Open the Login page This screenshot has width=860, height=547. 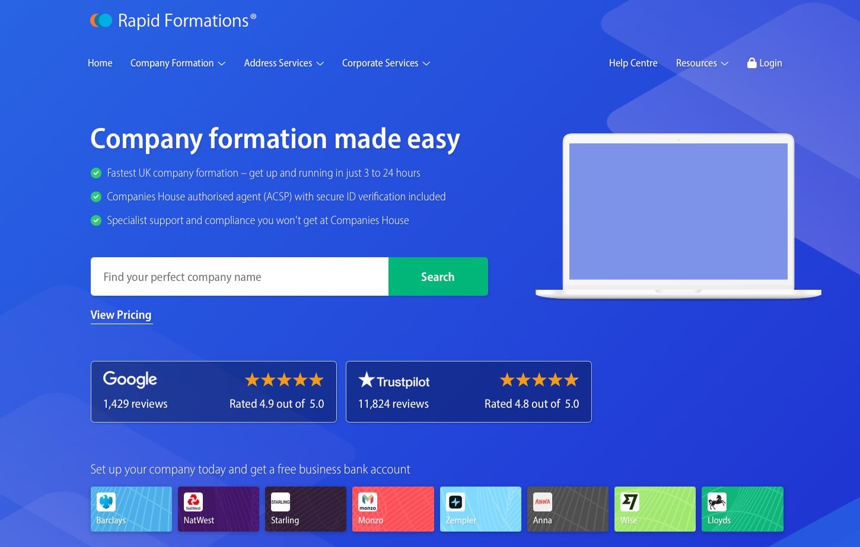[x=765, y=63]
